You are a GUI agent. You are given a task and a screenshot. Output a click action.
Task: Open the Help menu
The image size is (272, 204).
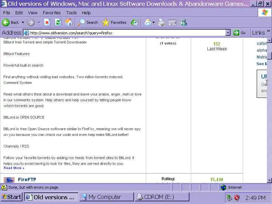tap(86, 13)
